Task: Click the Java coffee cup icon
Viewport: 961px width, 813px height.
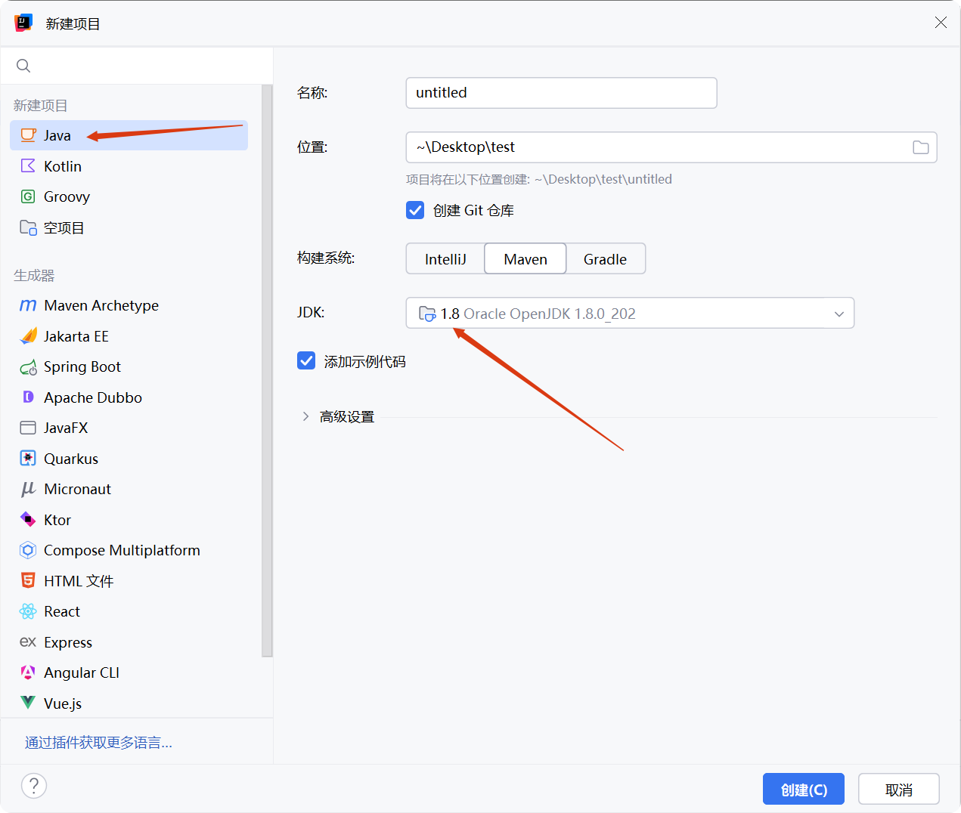Action: 28,135
